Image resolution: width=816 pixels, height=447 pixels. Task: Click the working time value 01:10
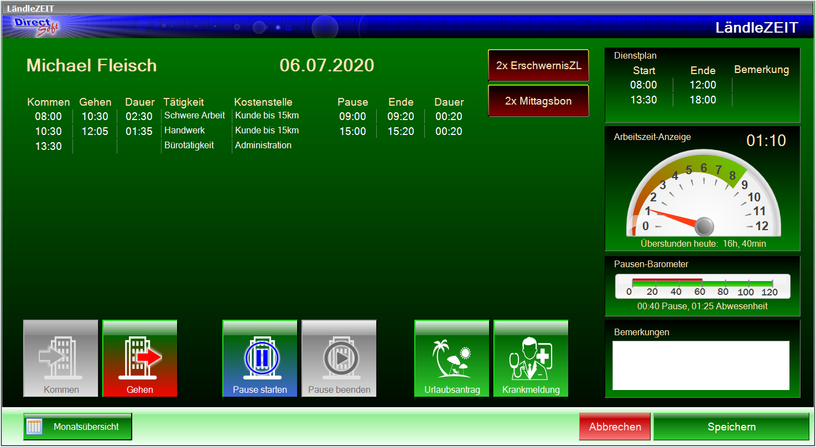[766, 141]
